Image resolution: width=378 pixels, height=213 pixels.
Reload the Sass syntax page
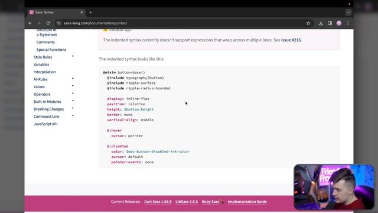tap(48, 23)
